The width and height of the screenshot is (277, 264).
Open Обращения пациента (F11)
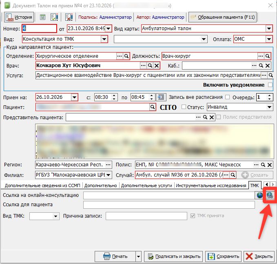point(223,17)
